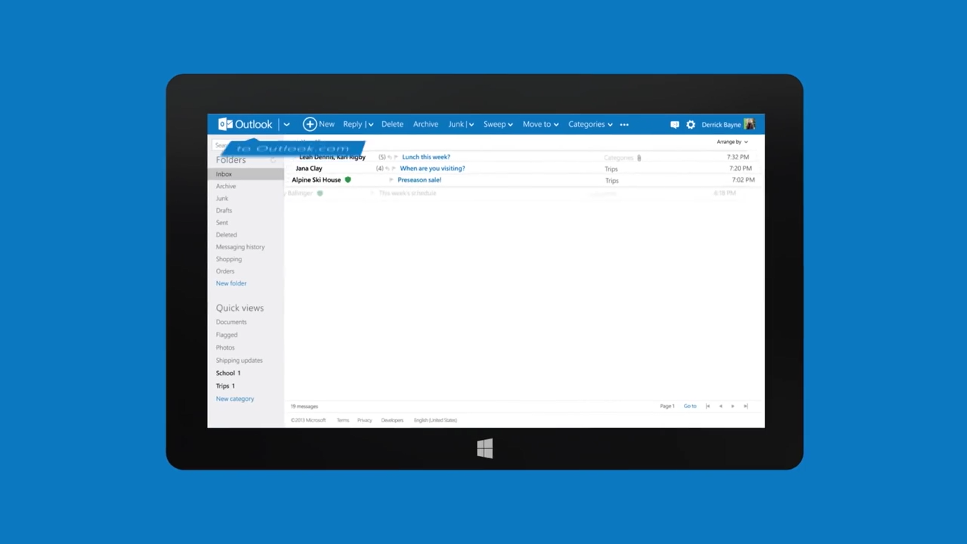Expand the Sweep dropdown
This screenshot has height=544, width=967.
click(x=498, y=124)
